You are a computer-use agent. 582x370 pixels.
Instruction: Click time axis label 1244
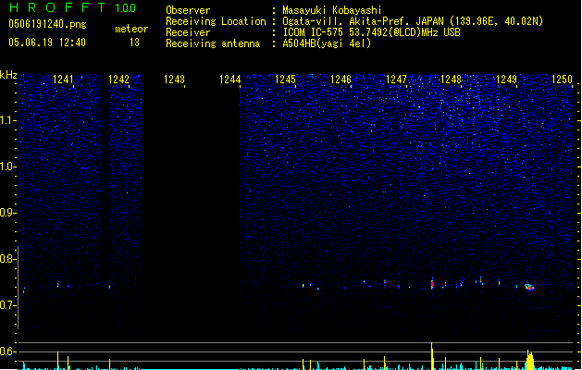pyautogui.click(x=229, y=80)
